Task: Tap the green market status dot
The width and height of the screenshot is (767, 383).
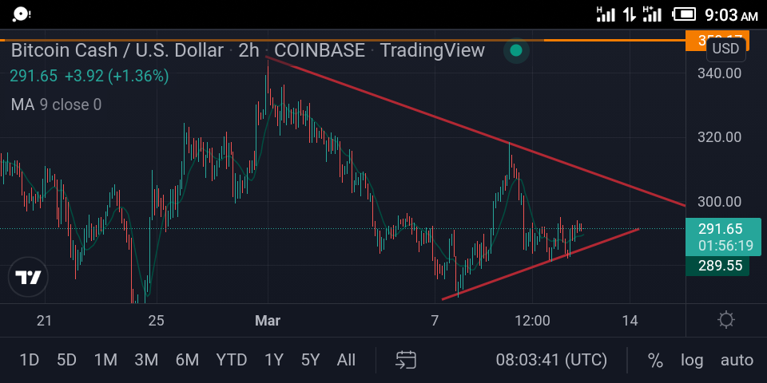Action: 516,50
